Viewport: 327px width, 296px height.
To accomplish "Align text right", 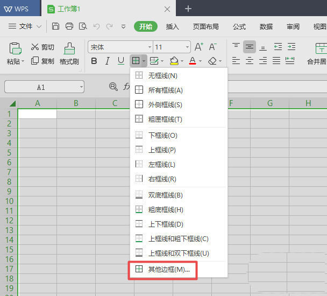I will tap(263, 61).
